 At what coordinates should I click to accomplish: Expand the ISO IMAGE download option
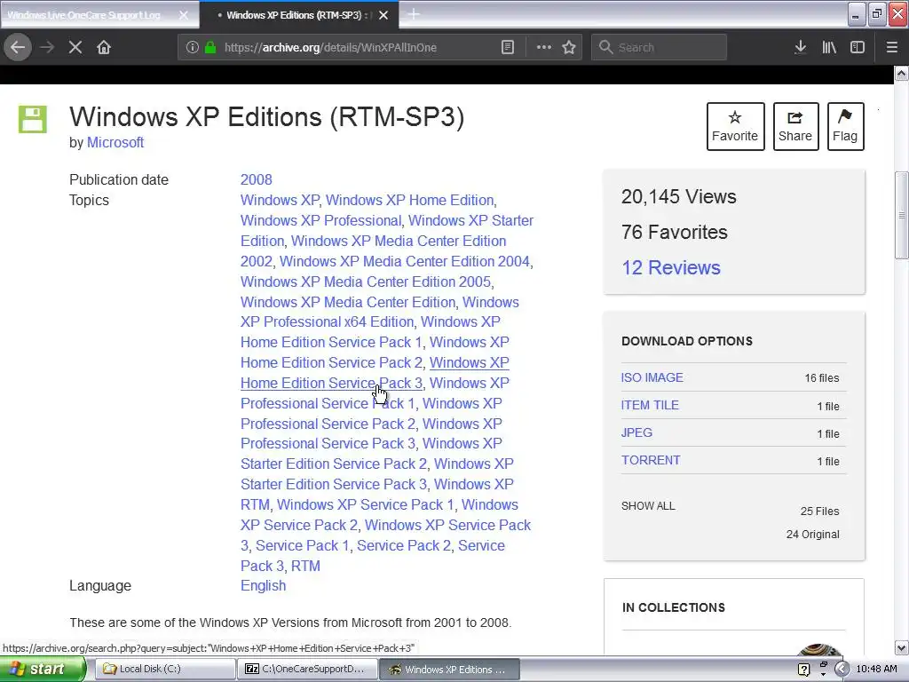pyautogui.click(x=652, y=377)
